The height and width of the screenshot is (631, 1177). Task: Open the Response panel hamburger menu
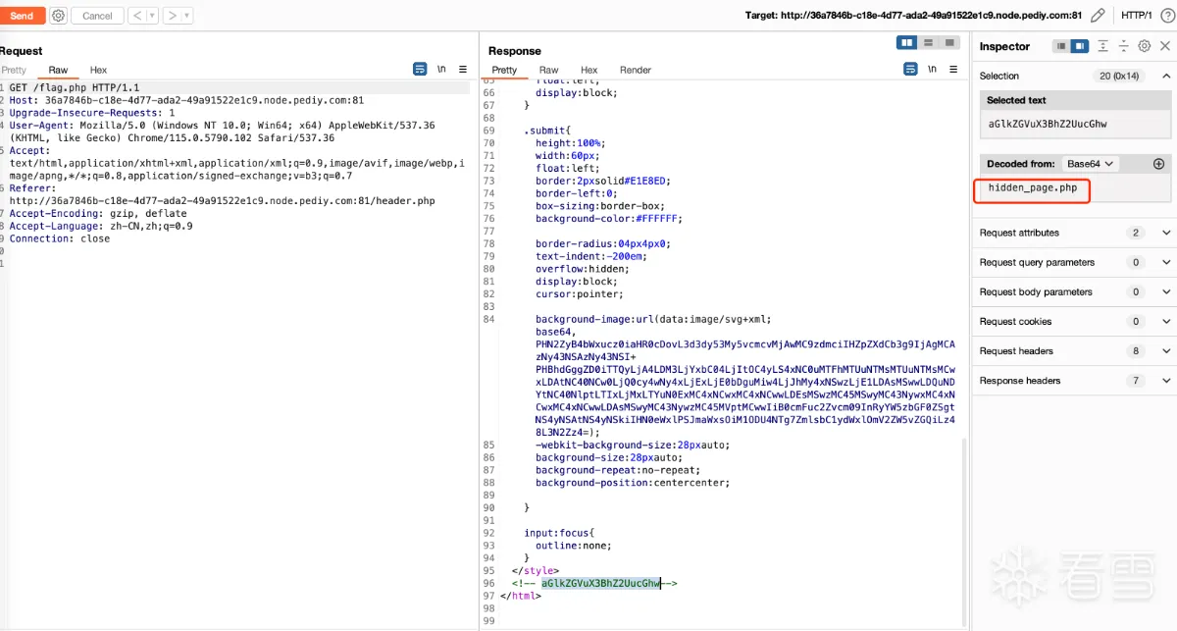tap(952, 69)
